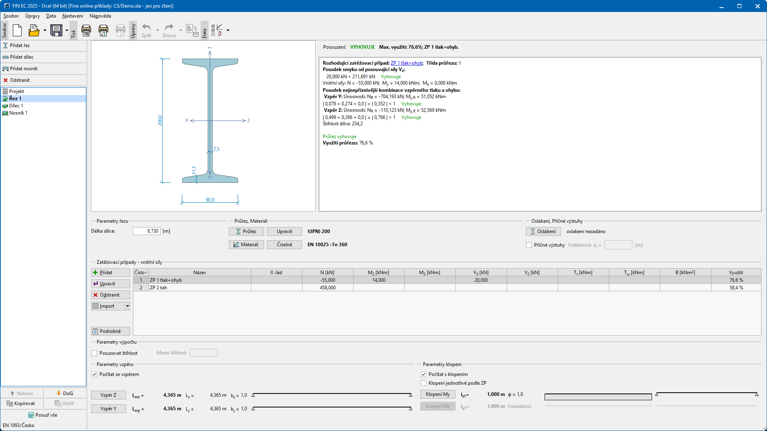Enable Příčné výztuhy checkbox
Viewport: 767px width, 431px height.
point(529,245)
